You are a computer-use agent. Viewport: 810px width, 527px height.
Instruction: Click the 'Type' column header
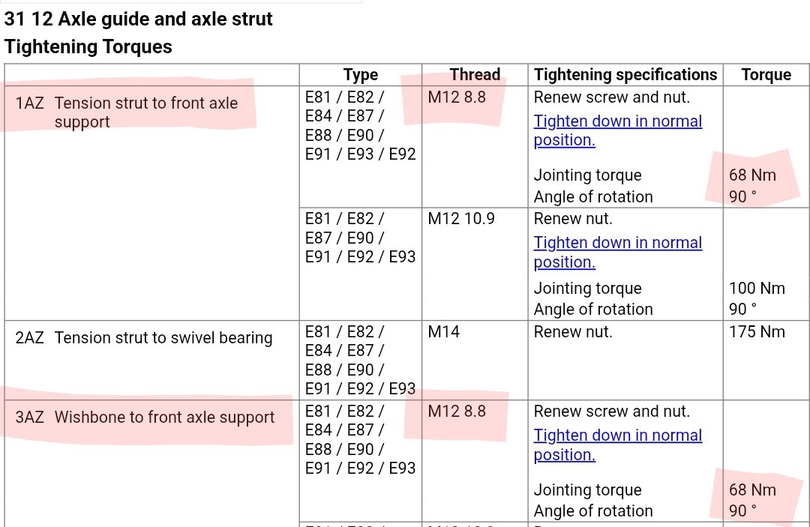pos(361,75)
